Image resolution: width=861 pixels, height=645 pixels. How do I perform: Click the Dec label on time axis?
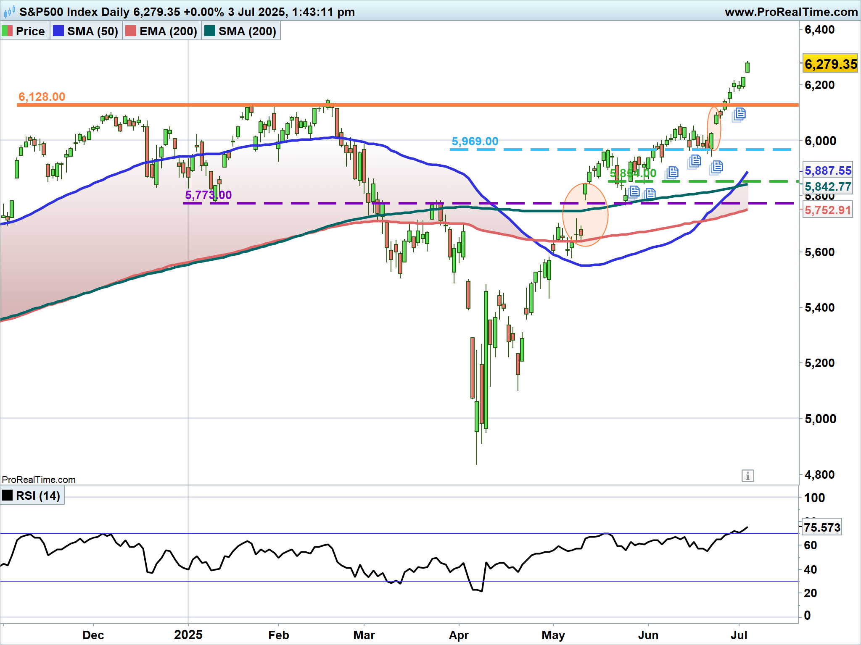(93, 635)
